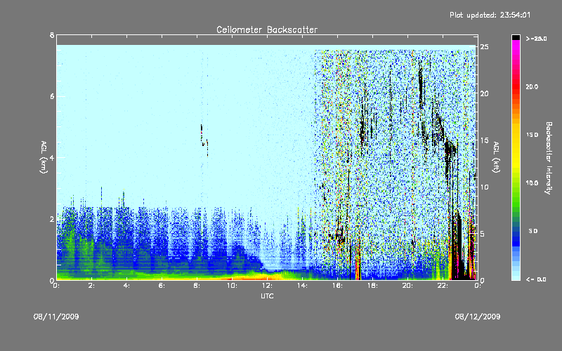Click the magenta top of the colorbar
Image resolution: width=562 pixels, height=351 pixels.
click(x=516, y=45)
